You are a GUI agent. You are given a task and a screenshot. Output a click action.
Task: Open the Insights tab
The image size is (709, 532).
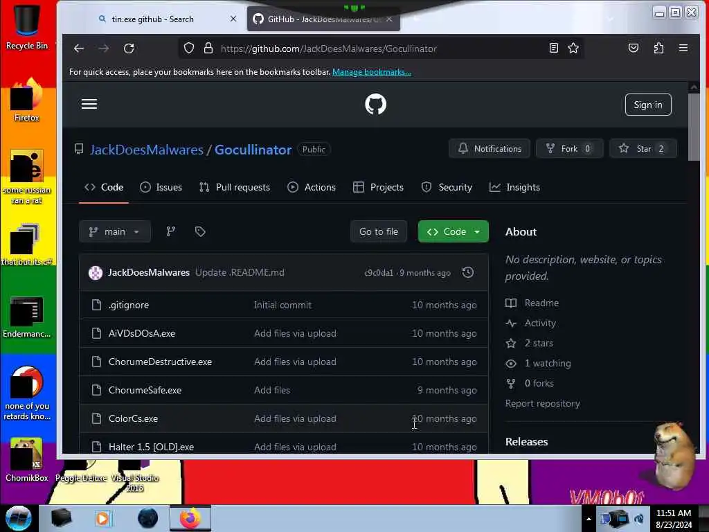point(514,187)
